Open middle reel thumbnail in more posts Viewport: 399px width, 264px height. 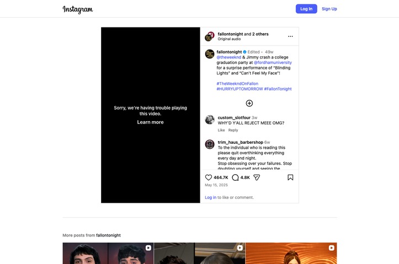pyautogui.click(x=200, y=254)
